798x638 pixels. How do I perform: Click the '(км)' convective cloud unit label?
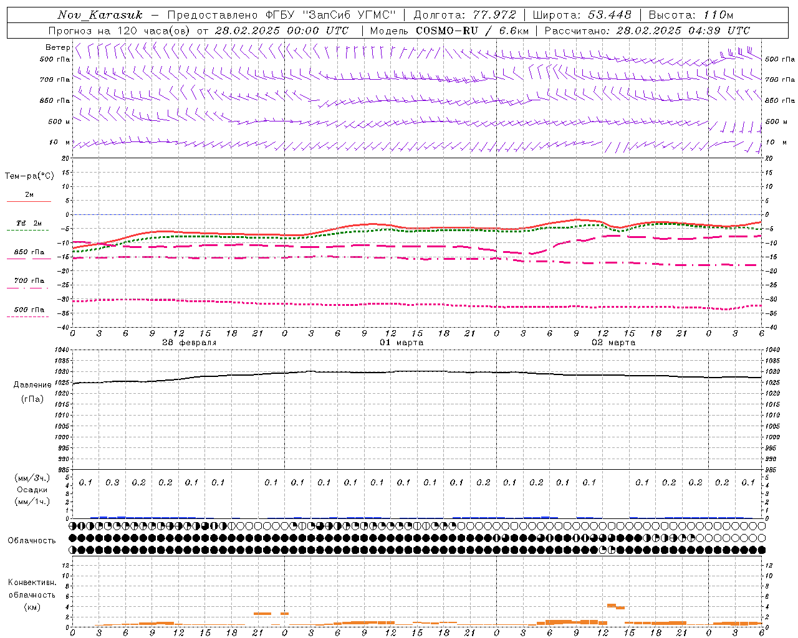tap(32, 607)
